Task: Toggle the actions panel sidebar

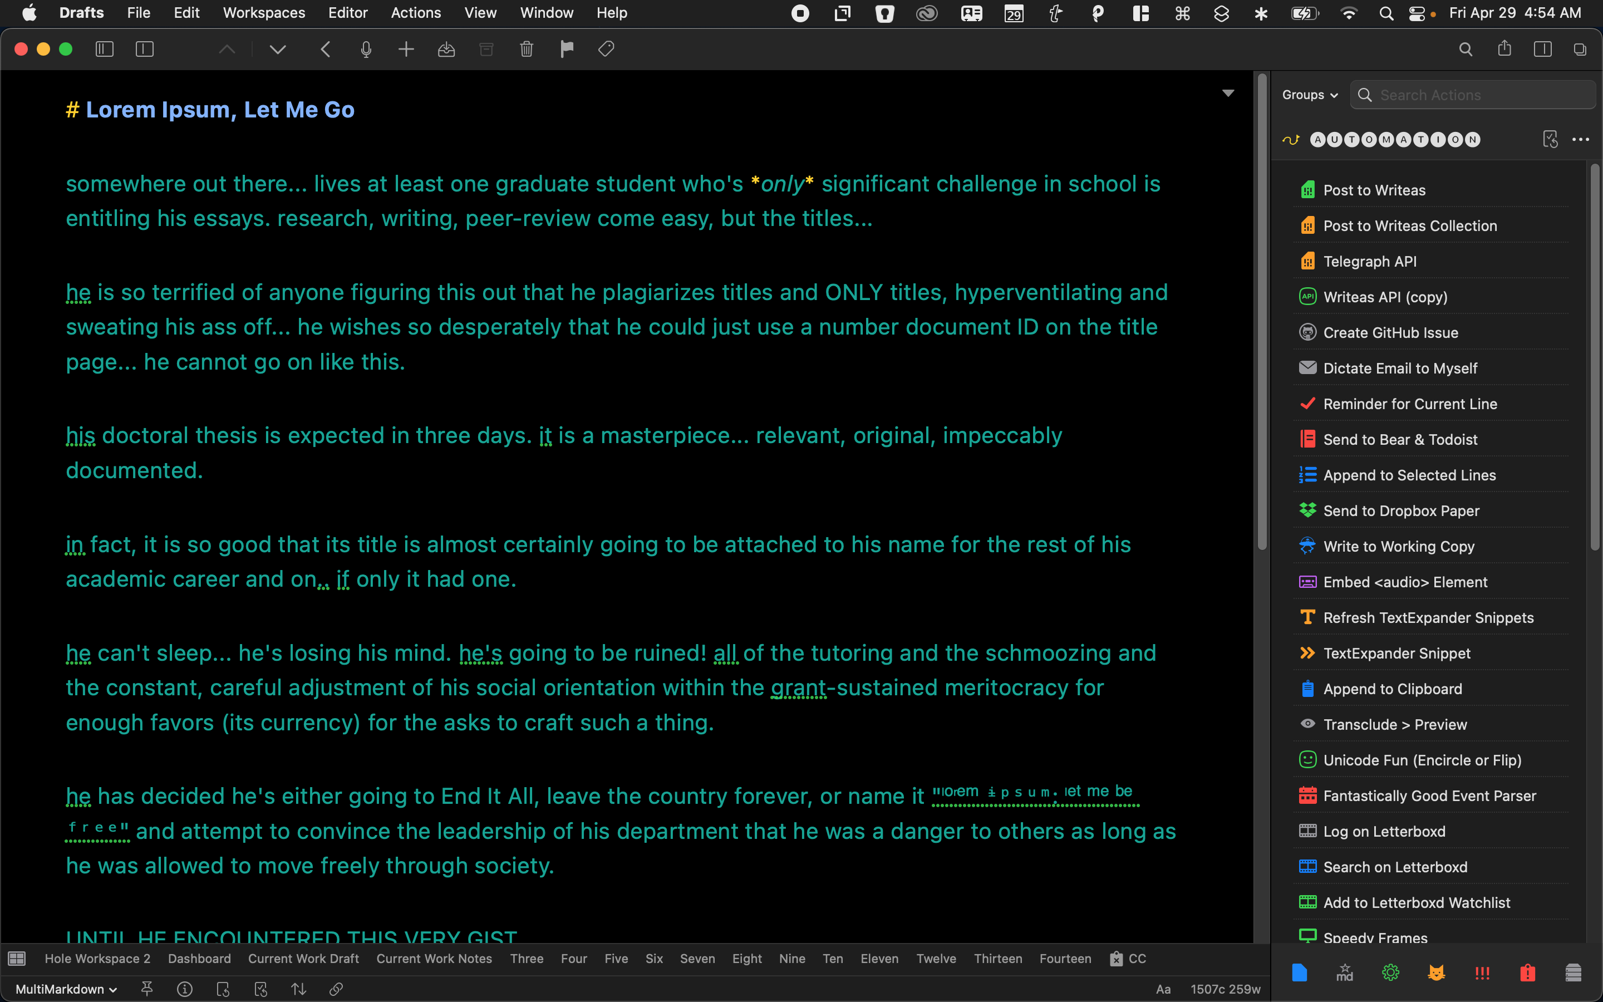Action: 1543,48
